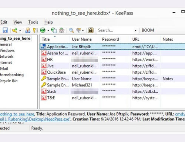This screenshot has width=185, height=142.
Task: Open the View menu
Action: click(x=18, y=22)
